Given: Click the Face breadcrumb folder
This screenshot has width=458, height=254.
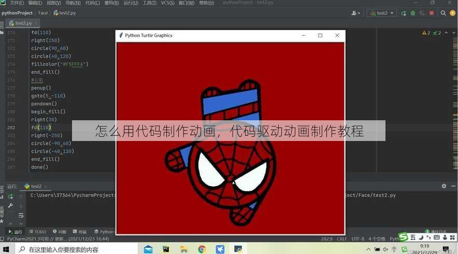Looking at the screenshot, I should coord(43,13).
